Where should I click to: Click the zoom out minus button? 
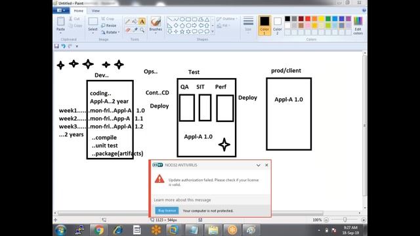coord(326,220)
